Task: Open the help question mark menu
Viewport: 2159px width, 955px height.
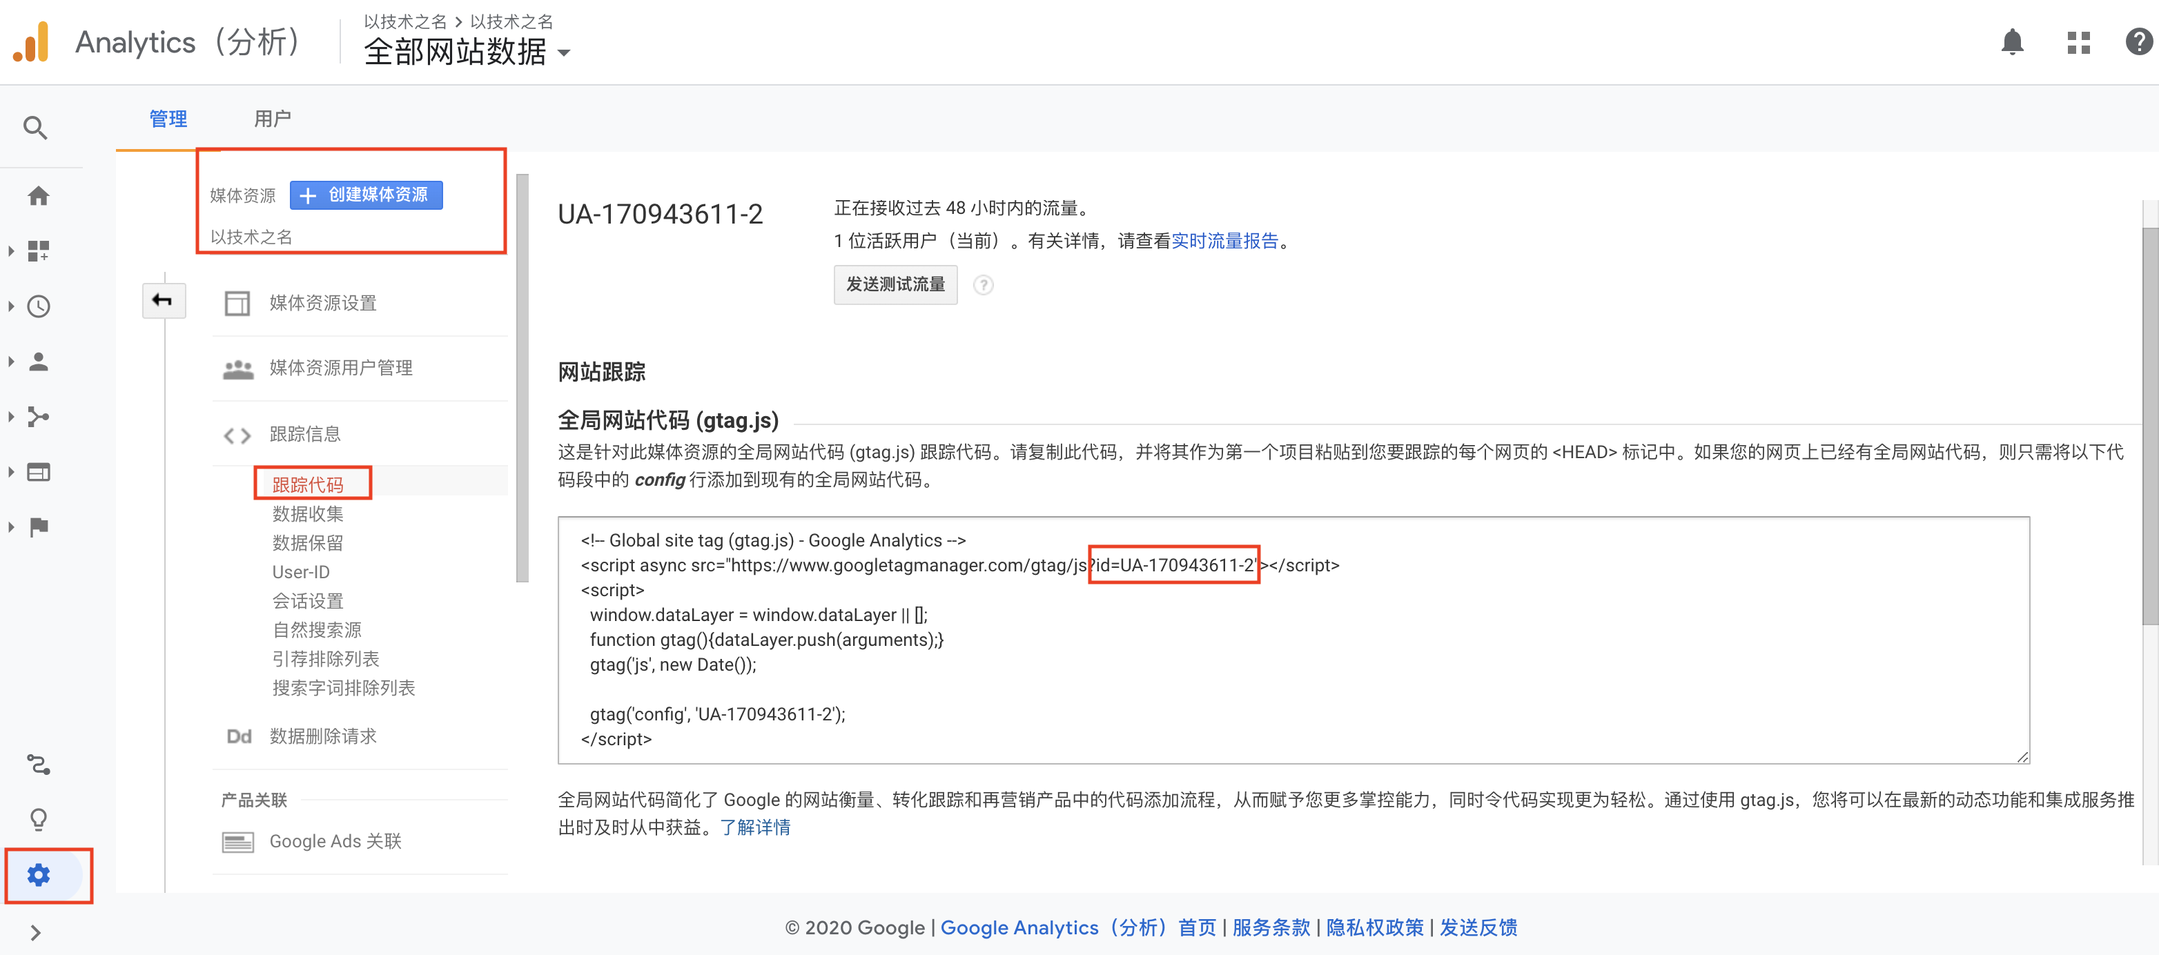Action: (2138, 42)
